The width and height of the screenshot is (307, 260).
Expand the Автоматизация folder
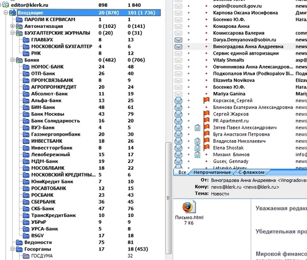coord(12,26)
